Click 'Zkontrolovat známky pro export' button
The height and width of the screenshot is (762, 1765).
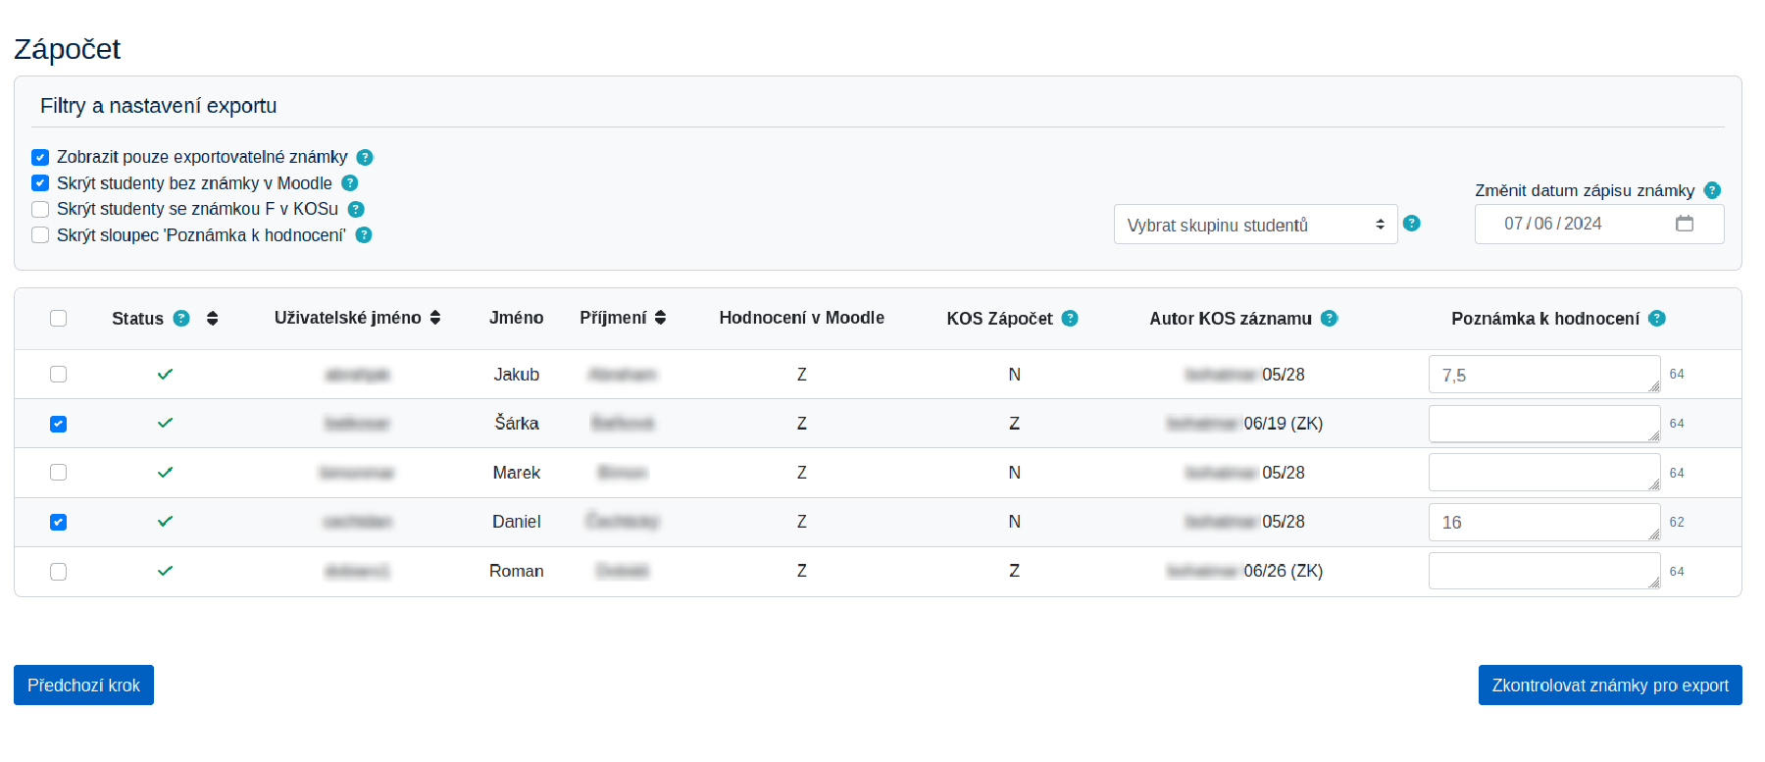[x=1609, y=686]
